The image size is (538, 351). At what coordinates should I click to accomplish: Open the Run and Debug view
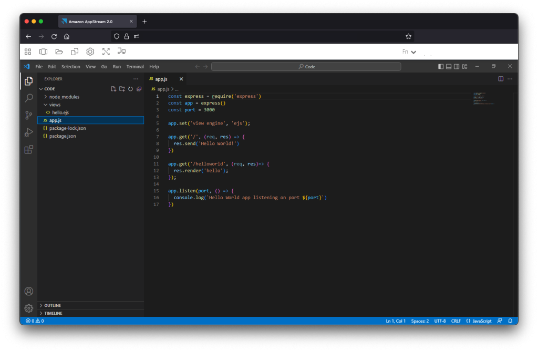point(29,132)
